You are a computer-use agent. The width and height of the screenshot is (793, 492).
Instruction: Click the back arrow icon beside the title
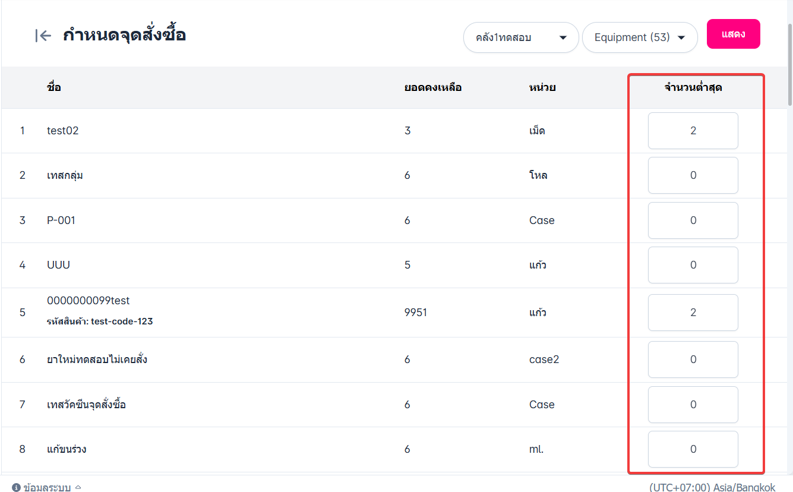43,36
